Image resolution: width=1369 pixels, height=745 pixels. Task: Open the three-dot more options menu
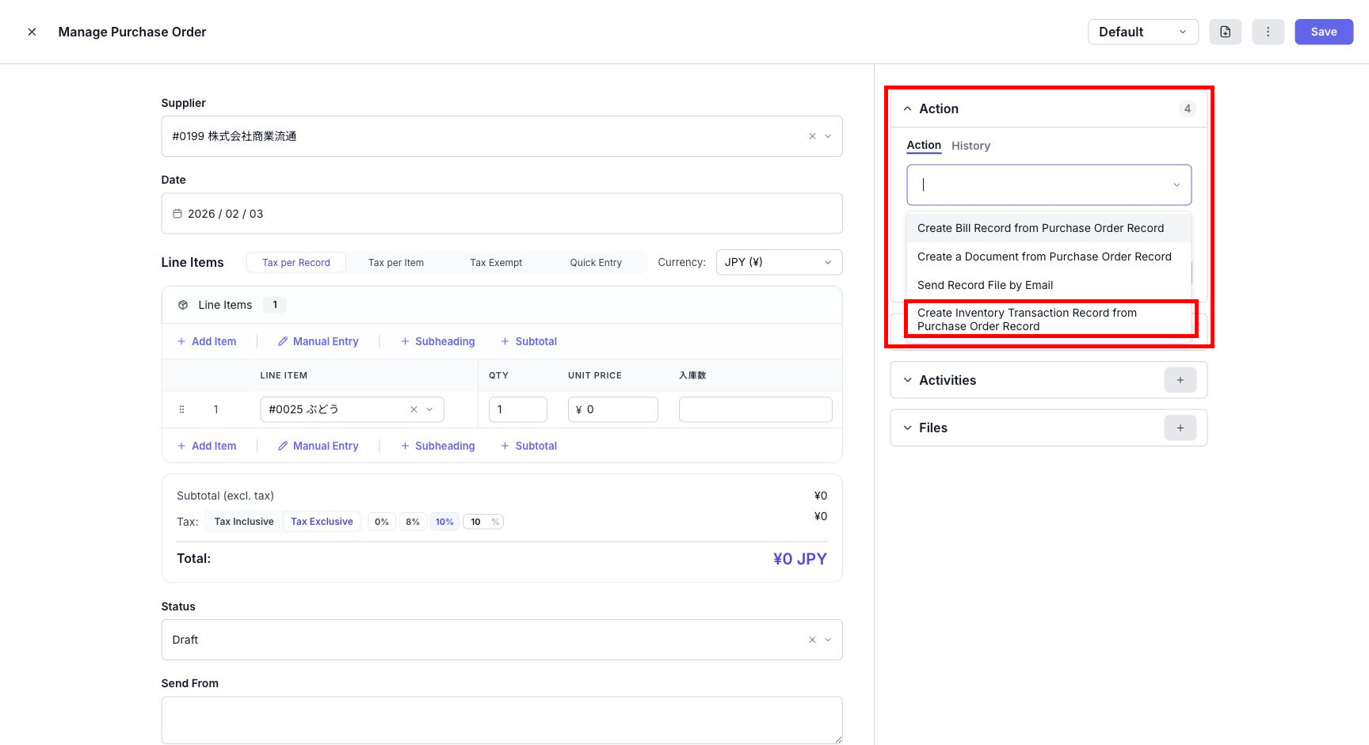point(1268,32)
